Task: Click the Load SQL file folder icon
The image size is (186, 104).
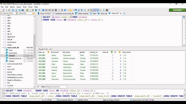Action: click(70, 10)
